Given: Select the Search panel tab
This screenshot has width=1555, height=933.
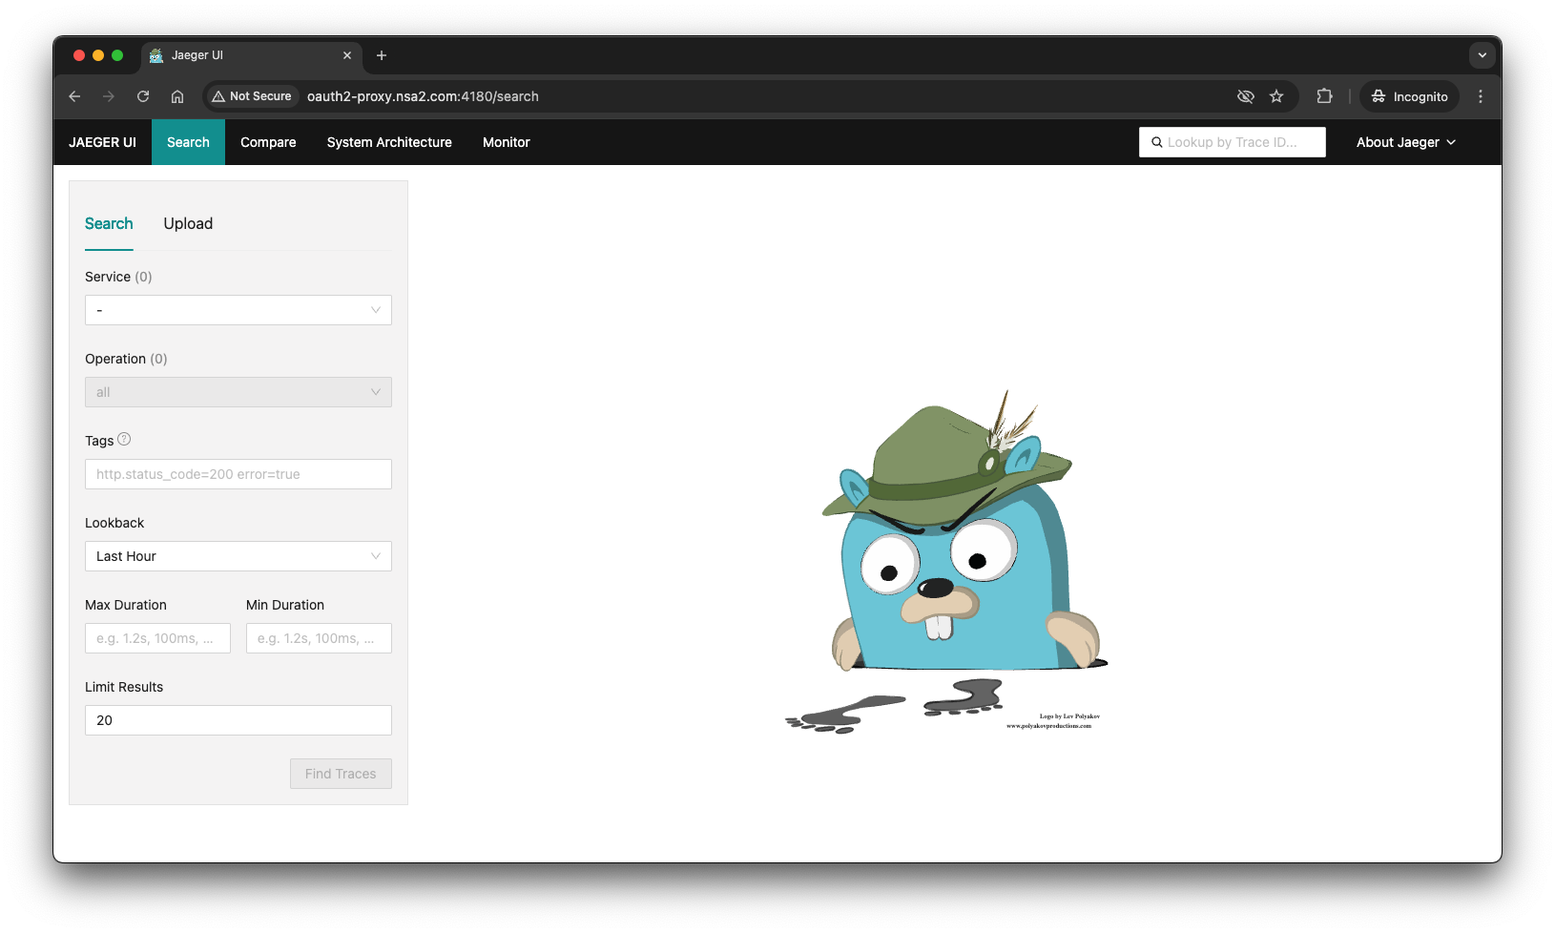Looking at the screenshot, I should [x=109, y=224].
